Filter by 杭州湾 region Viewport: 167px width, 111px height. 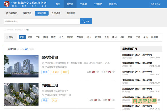click(x=154, y=37)
